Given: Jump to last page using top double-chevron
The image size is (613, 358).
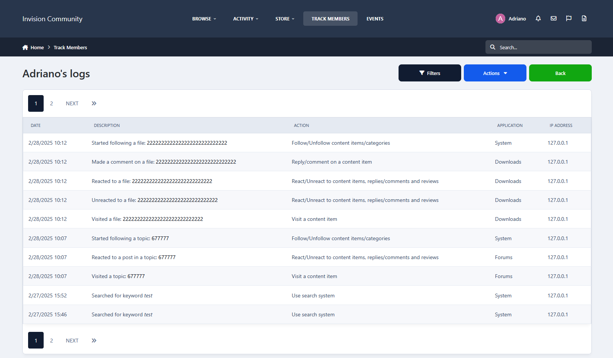Looking at the screenshot, I should coord(94,103).
